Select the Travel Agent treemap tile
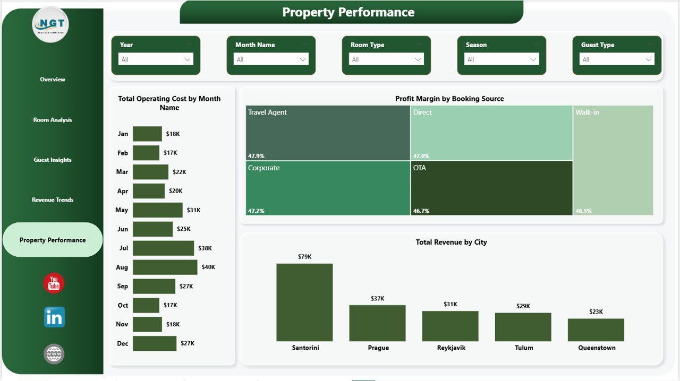The width and height of the screenshot is (680, 381). pos(328,133)
